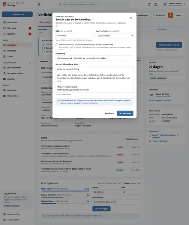The height and width of the screenshot is (225, 189).
Task: Click the Datum field 06-10-2026
Action: click(106, 192)
